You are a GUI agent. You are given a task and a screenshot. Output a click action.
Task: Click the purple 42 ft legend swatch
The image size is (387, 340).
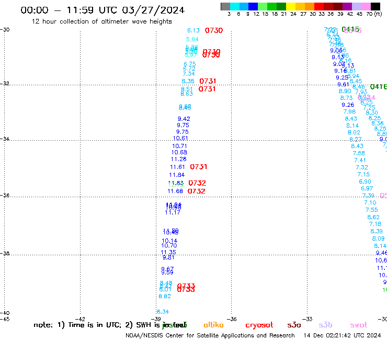[x=347, y=6]
